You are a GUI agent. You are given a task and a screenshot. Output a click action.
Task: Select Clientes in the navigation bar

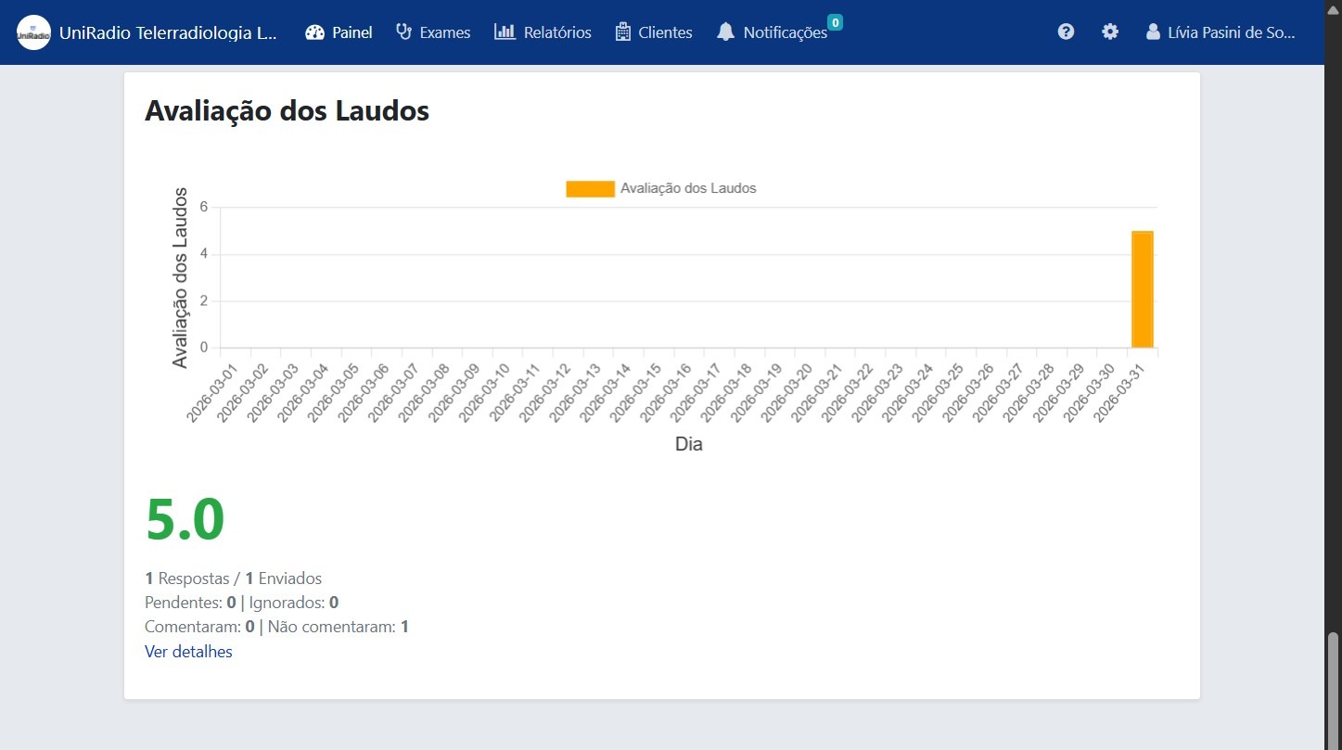click(665, 32)
